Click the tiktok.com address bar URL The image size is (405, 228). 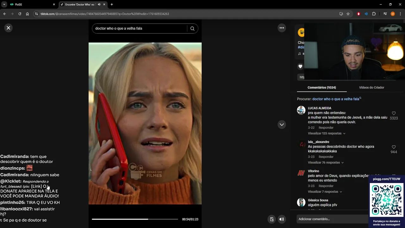coord(105,14)
